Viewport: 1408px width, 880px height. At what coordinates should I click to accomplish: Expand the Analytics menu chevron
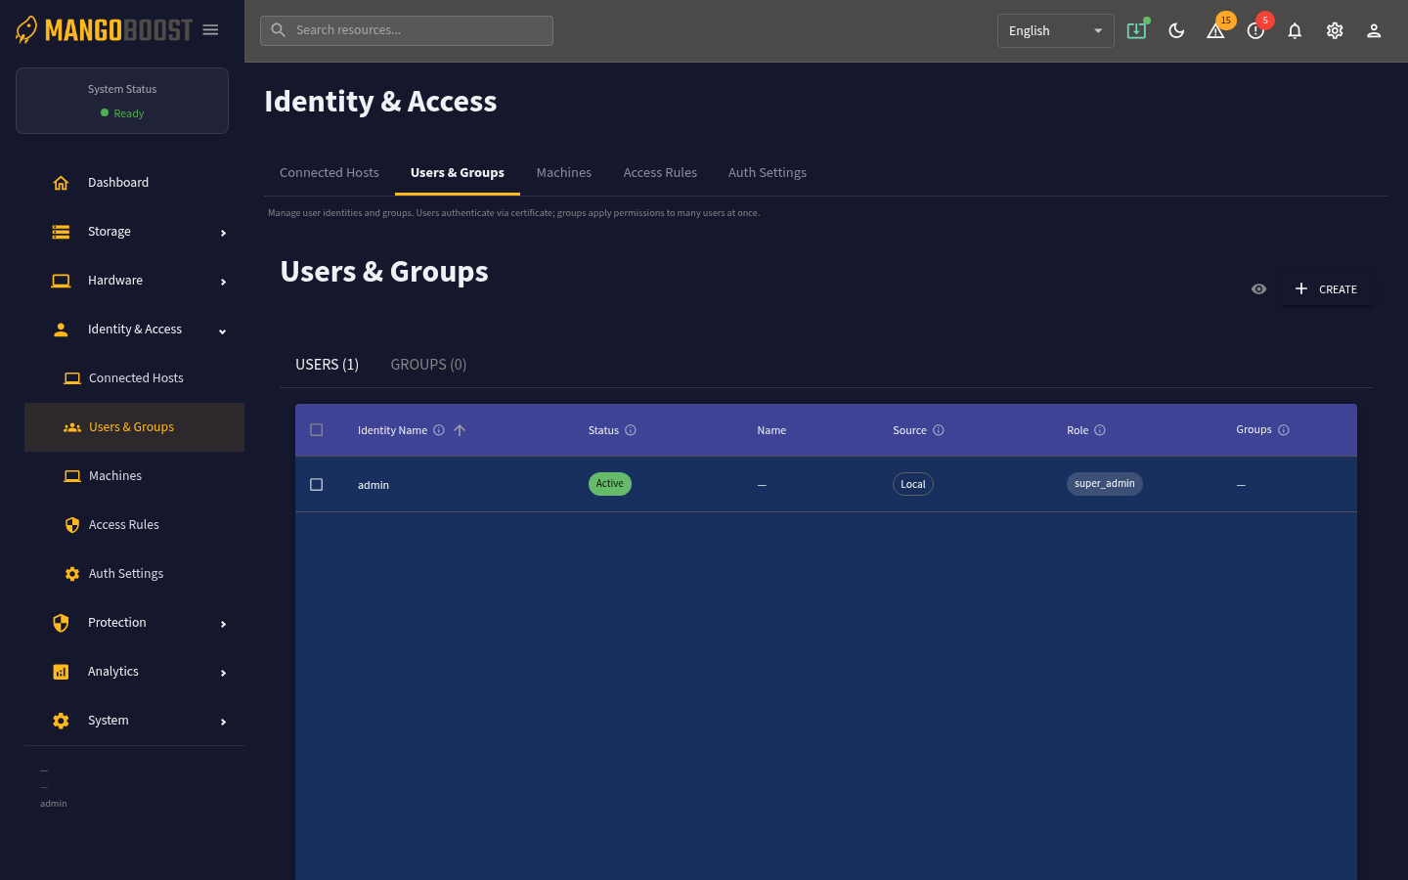(x=223, y=673)
